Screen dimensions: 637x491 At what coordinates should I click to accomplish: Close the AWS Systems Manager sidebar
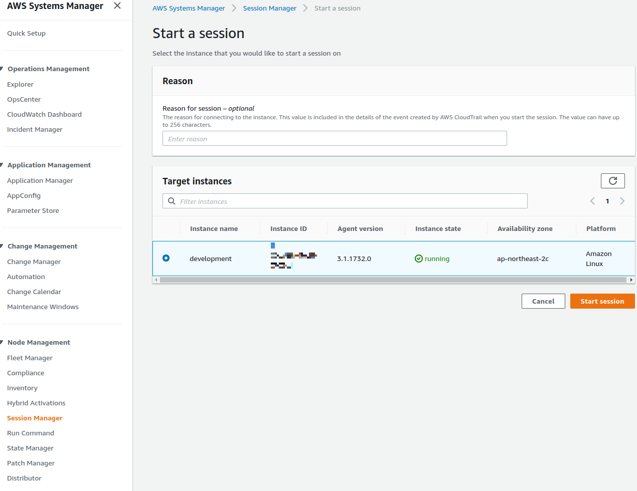click(x=117, y=6)
